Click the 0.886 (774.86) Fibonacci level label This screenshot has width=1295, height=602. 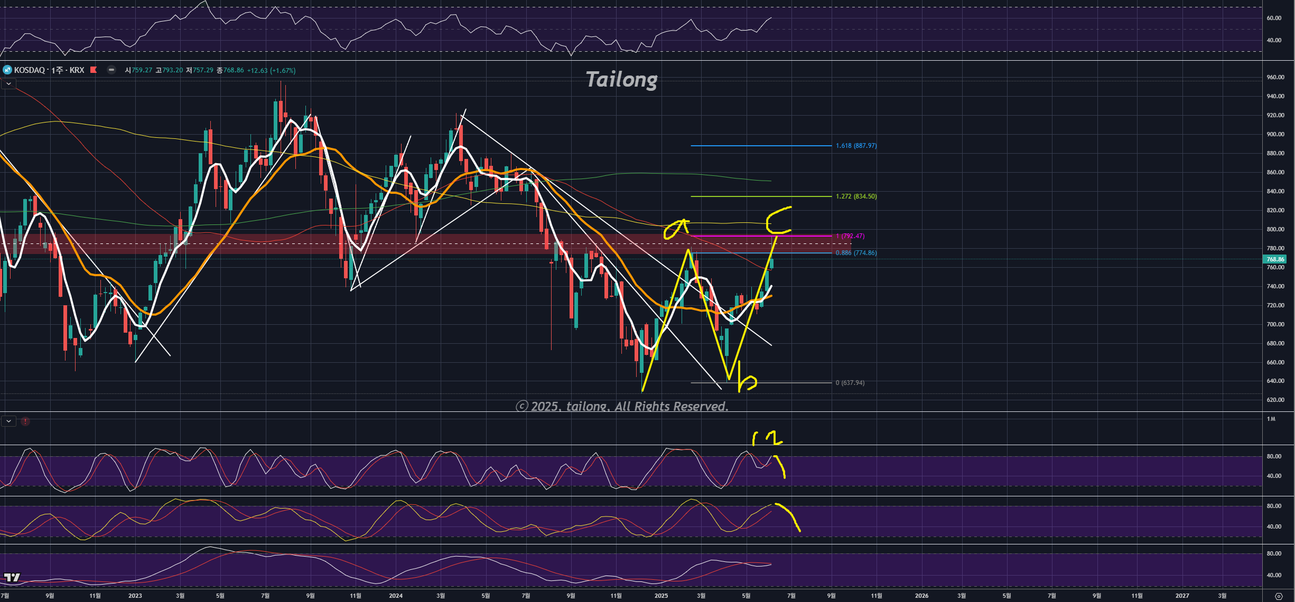[856, 253]
